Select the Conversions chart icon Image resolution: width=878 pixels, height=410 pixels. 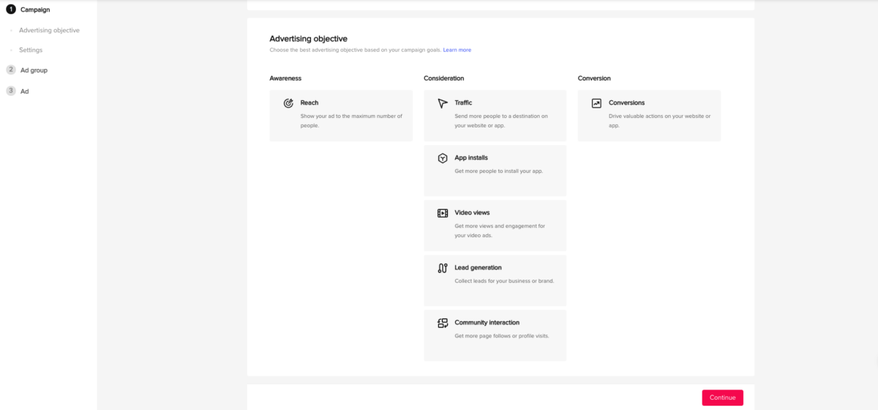(596, 103)
